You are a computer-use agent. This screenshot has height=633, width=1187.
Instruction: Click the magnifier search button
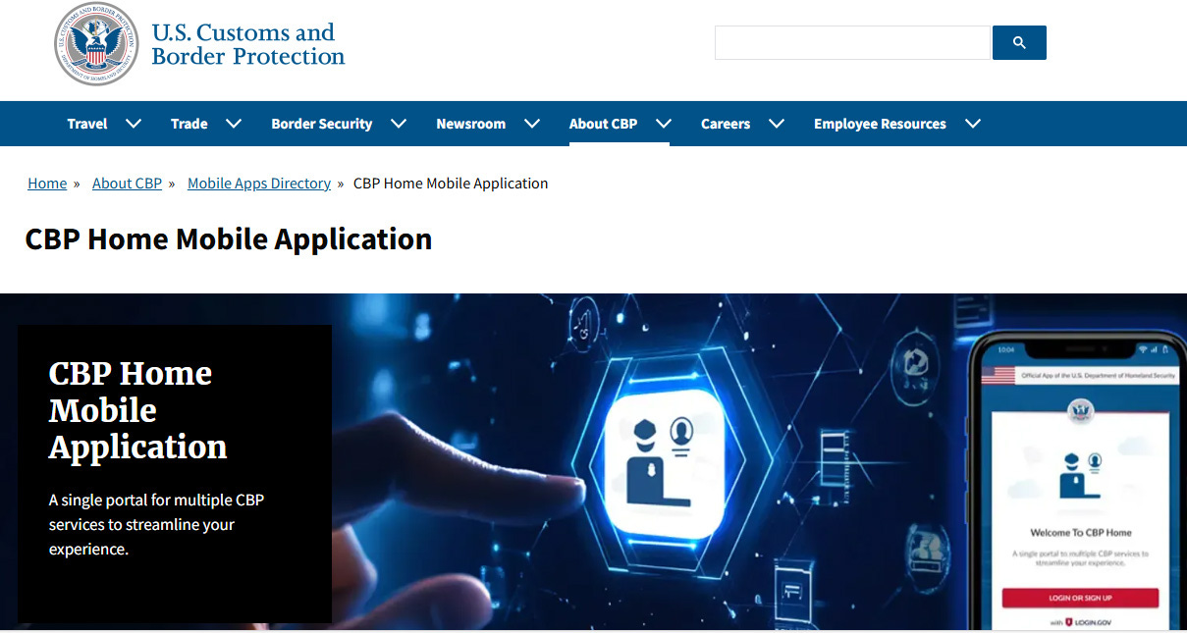click(x=1019, y=43)
